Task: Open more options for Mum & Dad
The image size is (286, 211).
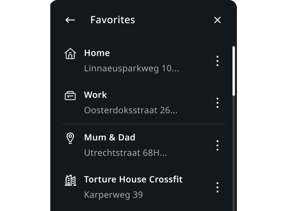Action: (217, 145)
